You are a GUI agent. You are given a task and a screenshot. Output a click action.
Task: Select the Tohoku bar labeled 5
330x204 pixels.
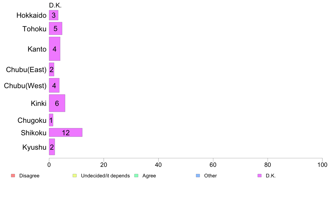pyautogui.click(x=56, y=29)
